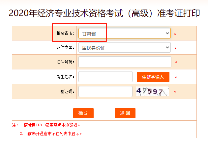Click the orange 返回 button
The height and width of the screenshot is (147, 208).
point(125,113)
